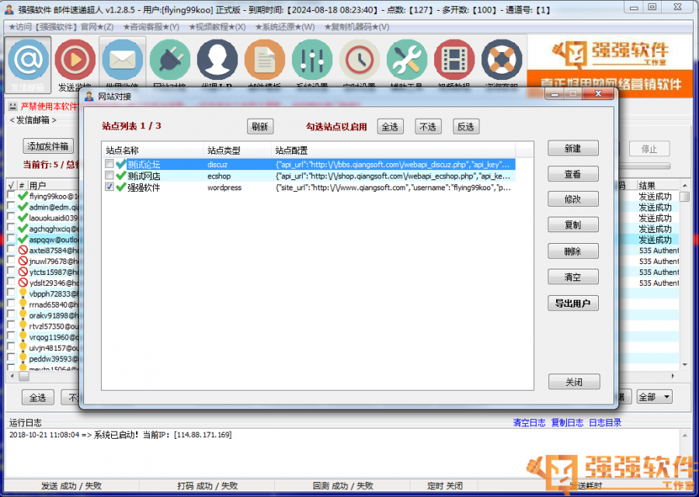The image size is (699, 497).
Task: Click the 关闭 button in the dialog
Action: pyautogui.click(x=574, y=382)
